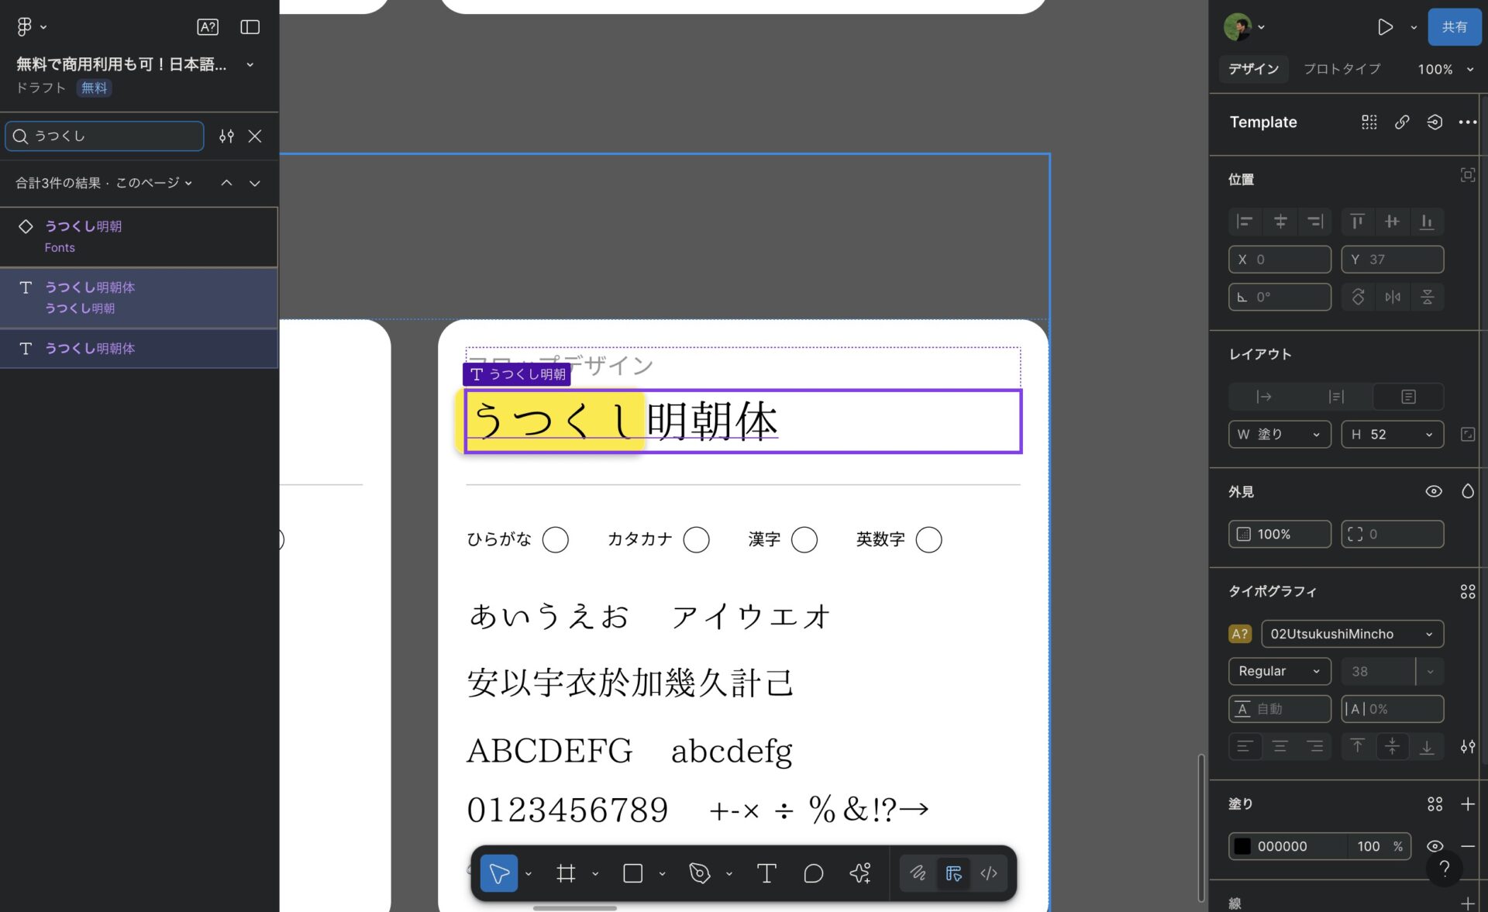Select the Comment tool in toolbar
Image resolution: width=1488 pixels, height=912 pixels.
813,873
